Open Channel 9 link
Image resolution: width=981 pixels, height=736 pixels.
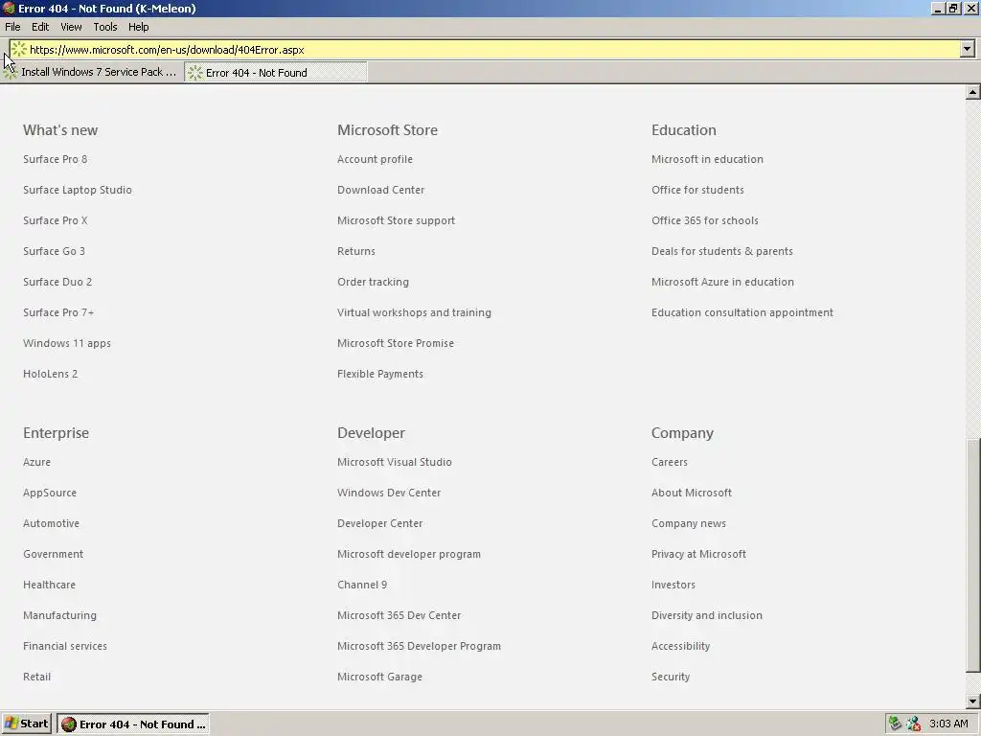point(362,585)
